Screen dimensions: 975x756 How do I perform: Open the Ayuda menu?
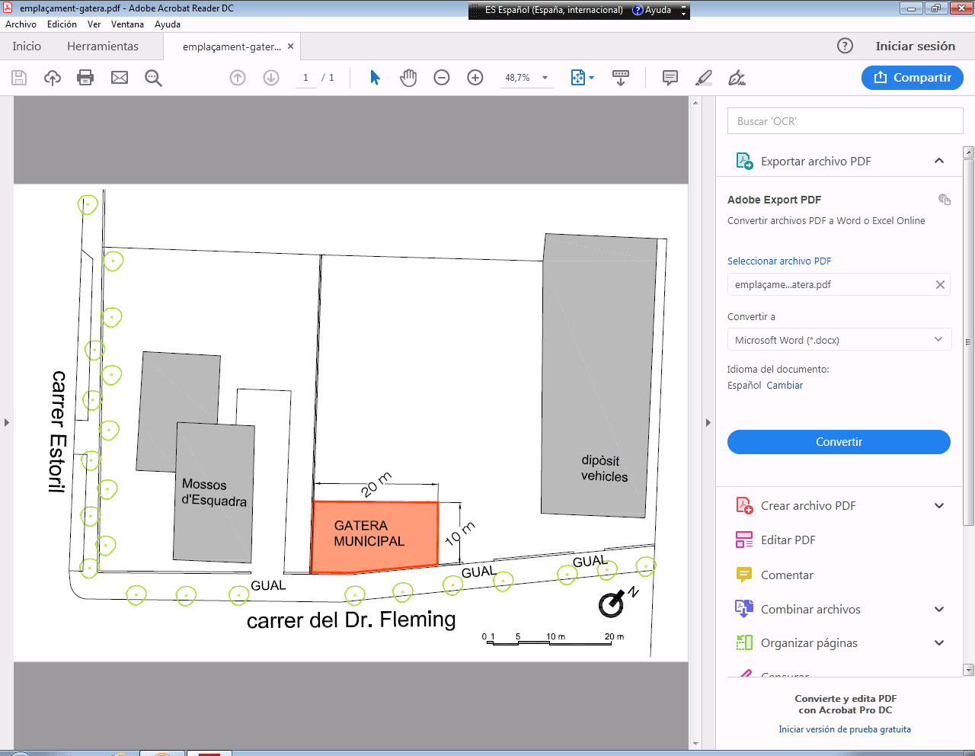pyautogui.click(x=168, y=24)
